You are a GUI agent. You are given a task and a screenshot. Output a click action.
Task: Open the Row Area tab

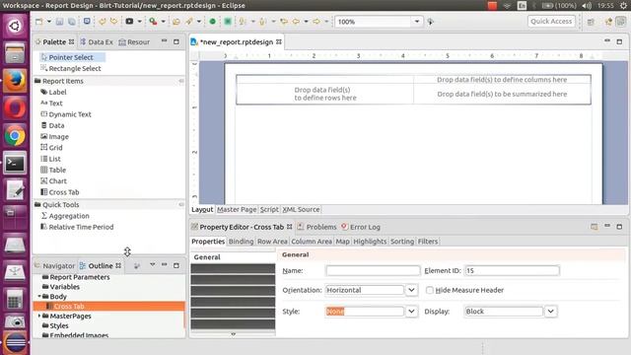click(272, 242)
